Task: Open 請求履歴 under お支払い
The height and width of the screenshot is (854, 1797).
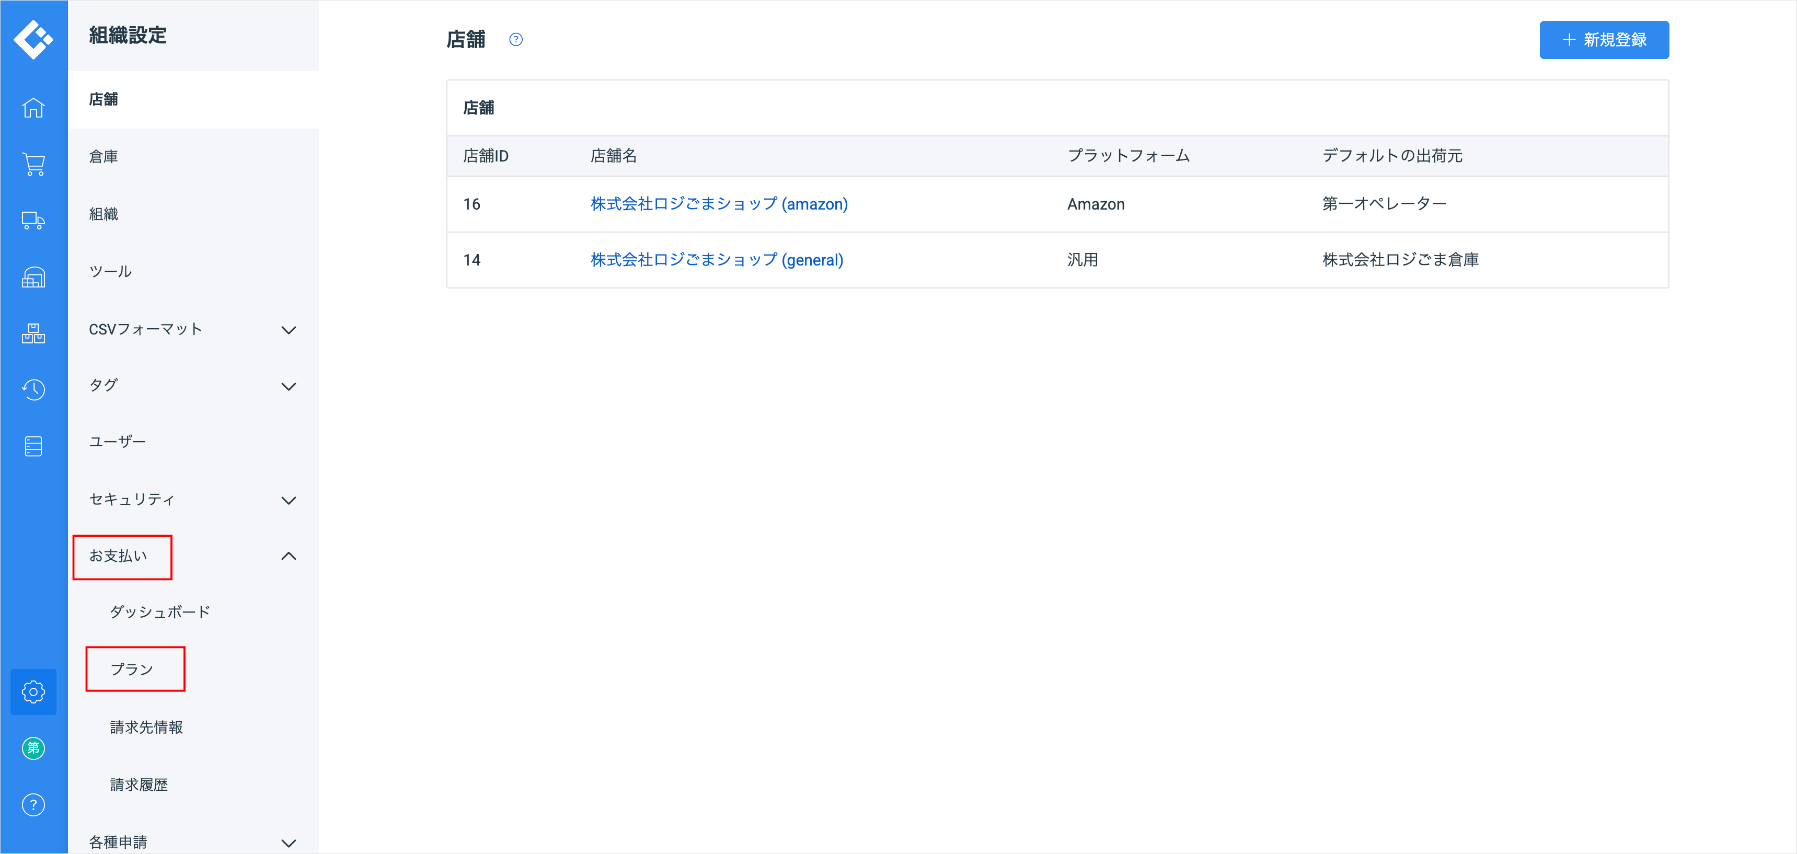Action: 139,785
